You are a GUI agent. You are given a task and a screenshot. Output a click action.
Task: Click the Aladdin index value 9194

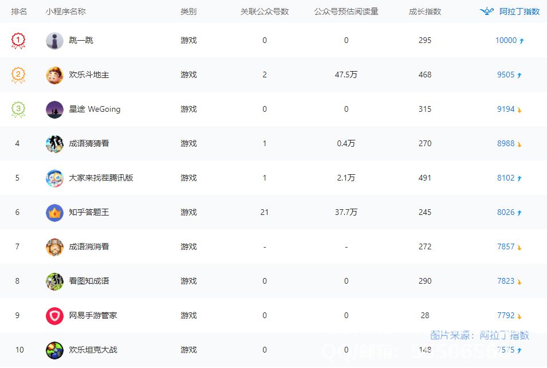pos(506,109)
